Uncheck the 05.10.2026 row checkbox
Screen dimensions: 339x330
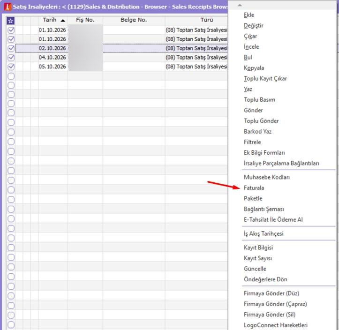pyautogui.click(x=11, y=67)
